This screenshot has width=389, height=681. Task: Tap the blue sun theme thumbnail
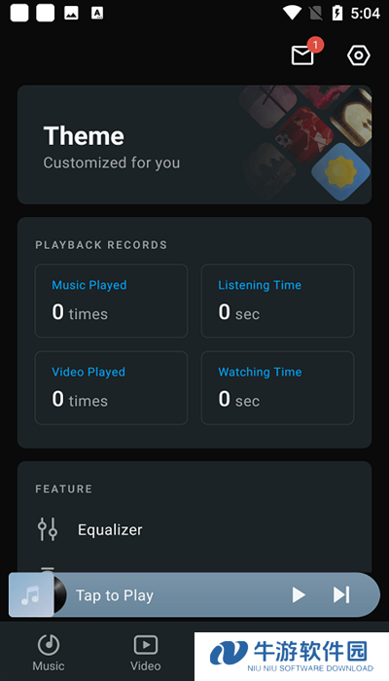[x=340, y=172]
